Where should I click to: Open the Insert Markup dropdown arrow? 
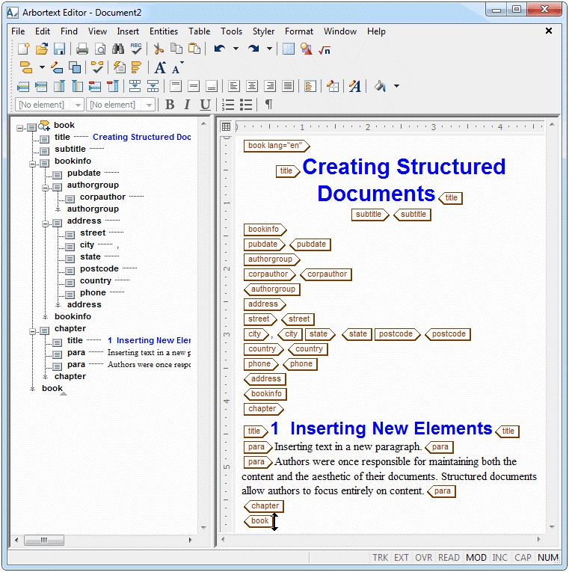[x=42, y=67]
